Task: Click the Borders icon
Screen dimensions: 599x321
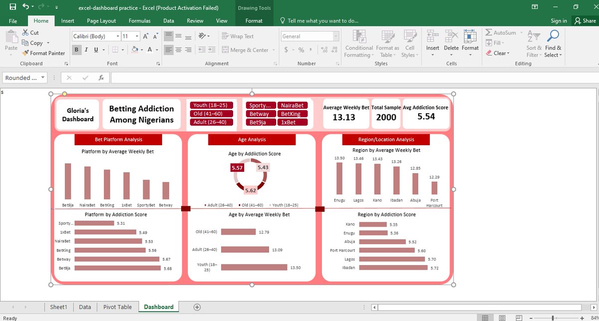Action: pyautogui.click(x=115, y=50)
